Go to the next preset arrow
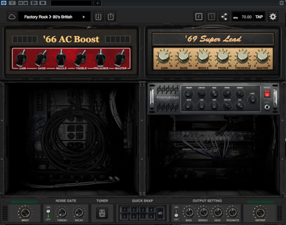Screen dimensions: 286x225 (212, 17)
